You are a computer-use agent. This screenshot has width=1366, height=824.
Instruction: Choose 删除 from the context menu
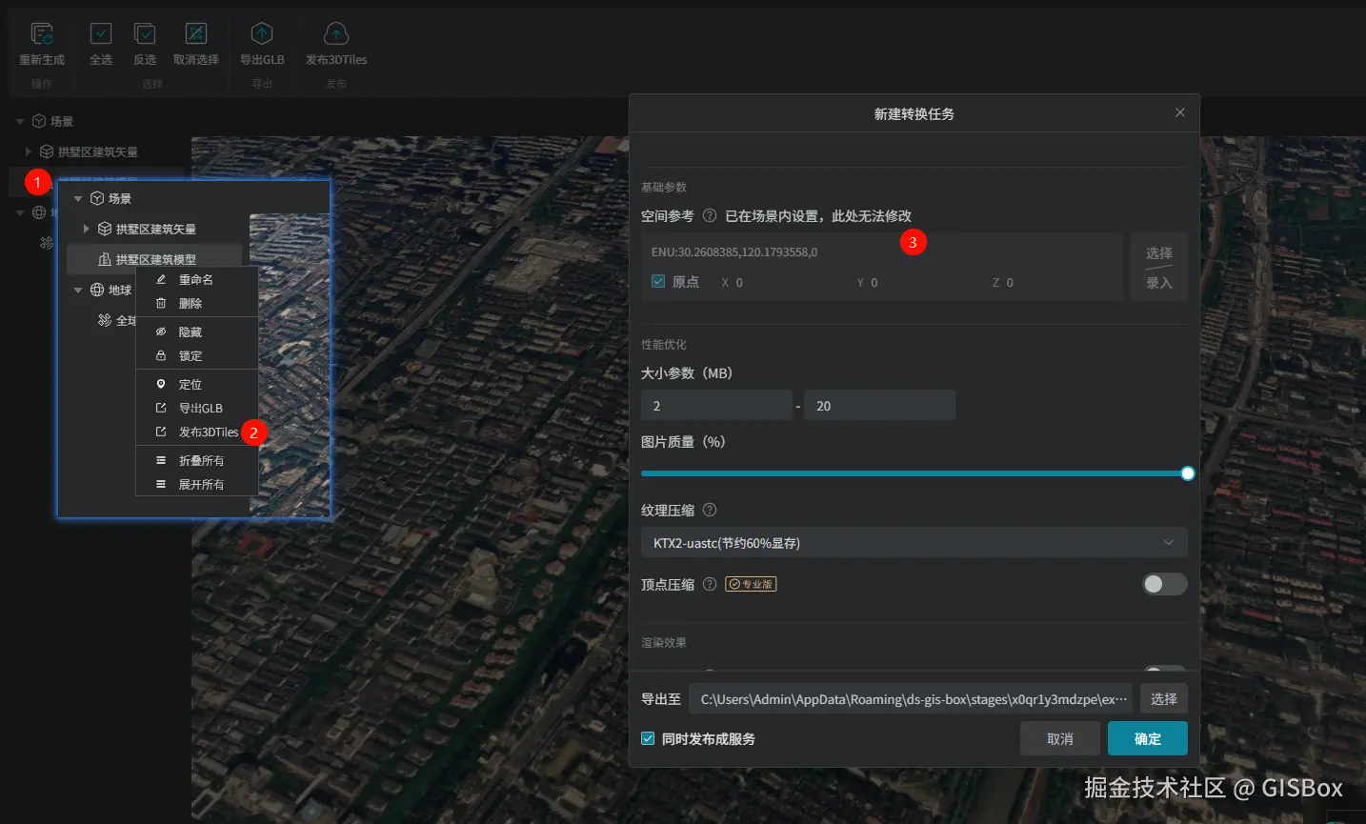(197, 304)
